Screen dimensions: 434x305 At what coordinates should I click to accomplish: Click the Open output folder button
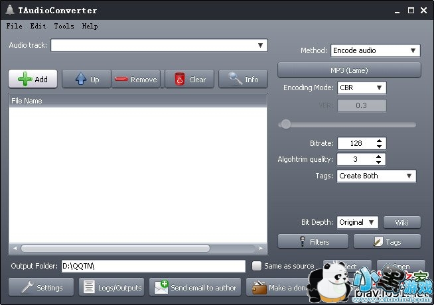(x=401, y=266)
